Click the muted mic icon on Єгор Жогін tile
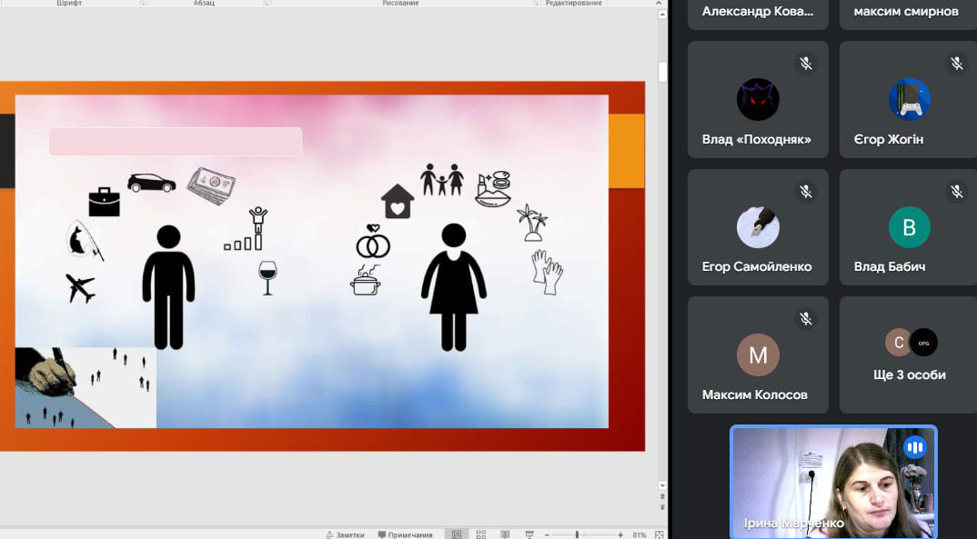 (x=957, y=64)
